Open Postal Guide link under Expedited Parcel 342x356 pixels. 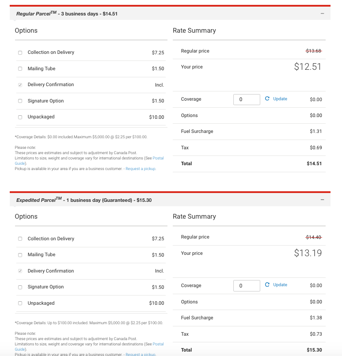coord(157,344)
